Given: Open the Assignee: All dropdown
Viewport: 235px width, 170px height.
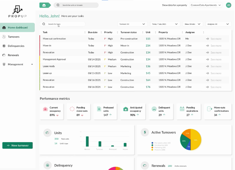Looking at the screenshot, I should coord(218,24).
